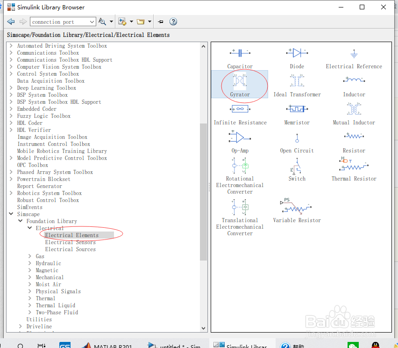Select the Memristor block
This screenshot has width=398, height=348.
(297, 115)
